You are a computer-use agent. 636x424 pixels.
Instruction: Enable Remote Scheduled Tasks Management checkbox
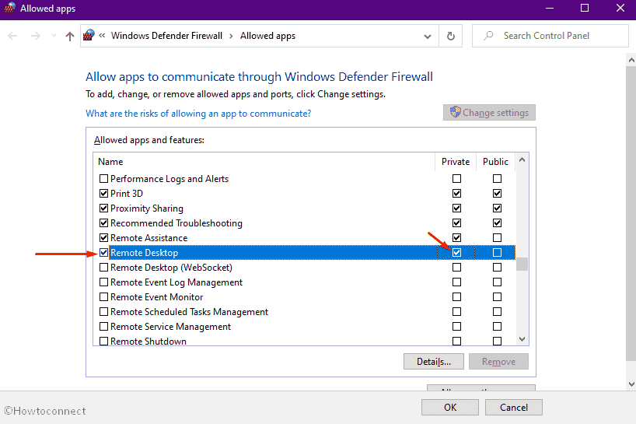104,312
